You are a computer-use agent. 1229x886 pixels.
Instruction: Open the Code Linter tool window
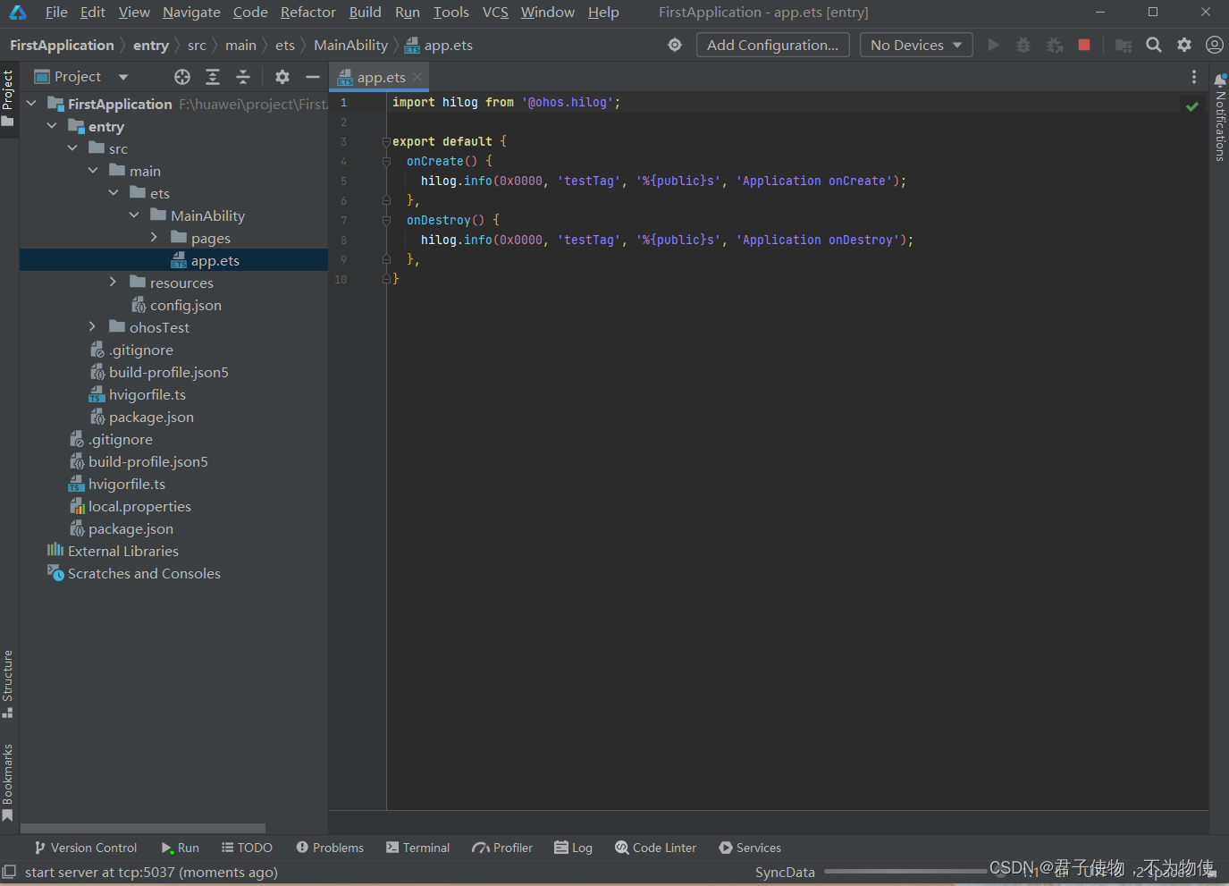point(656,848)
